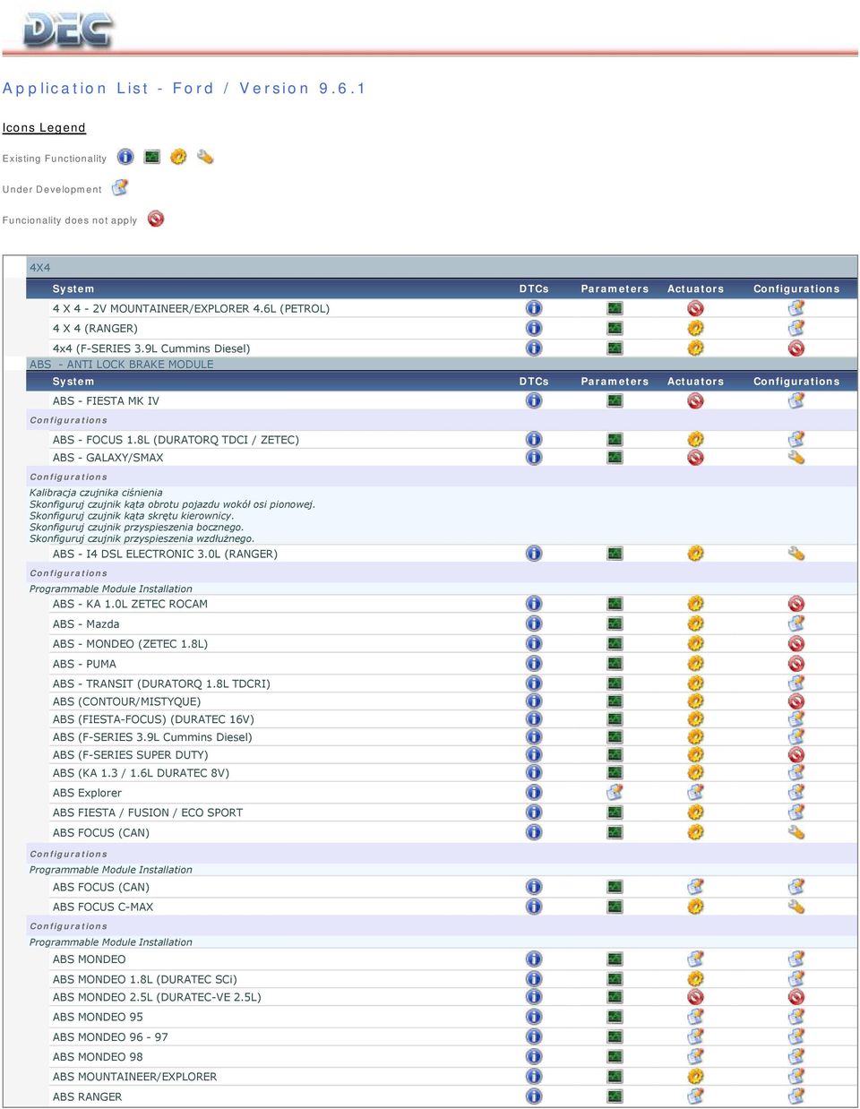The height and width of the screenshot is (1109, 860).
Task: Click Kalibracja czujnika ciśnienia text
Action: tap(96, 493)
